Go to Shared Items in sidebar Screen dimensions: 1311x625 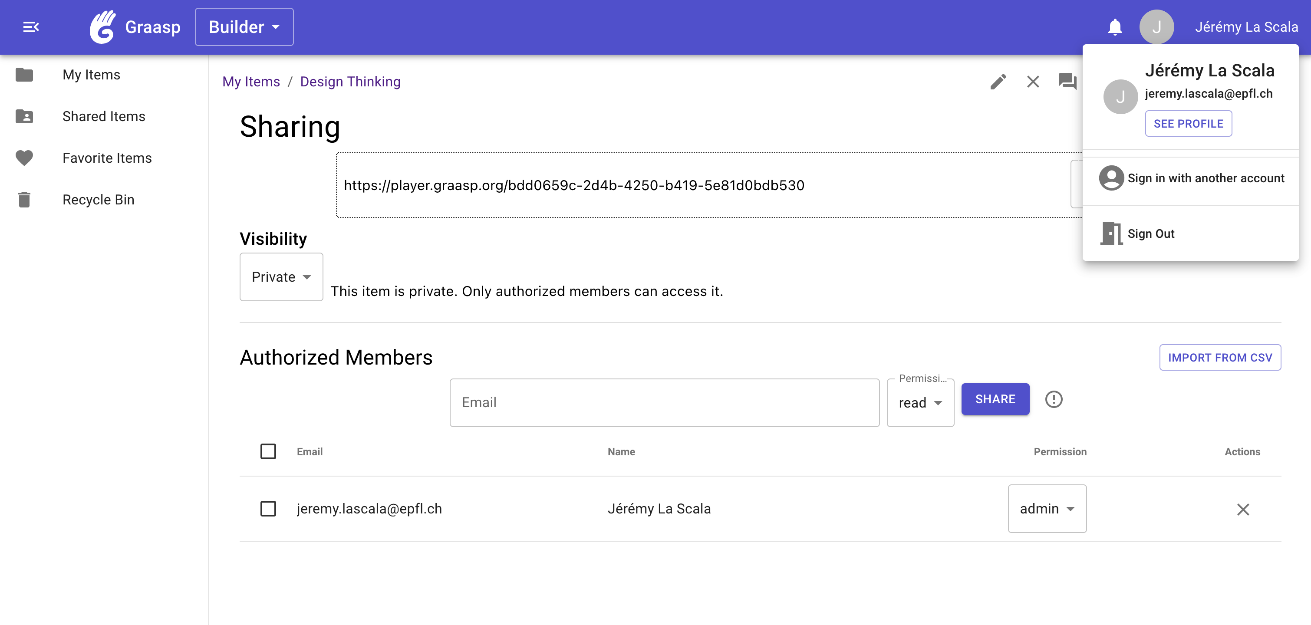point(103,116)
